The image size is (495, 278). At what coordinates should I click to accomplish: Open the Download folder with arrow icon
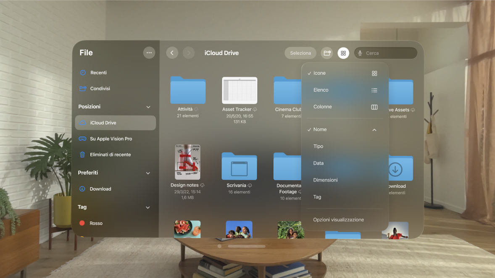(x=400, y=169)
